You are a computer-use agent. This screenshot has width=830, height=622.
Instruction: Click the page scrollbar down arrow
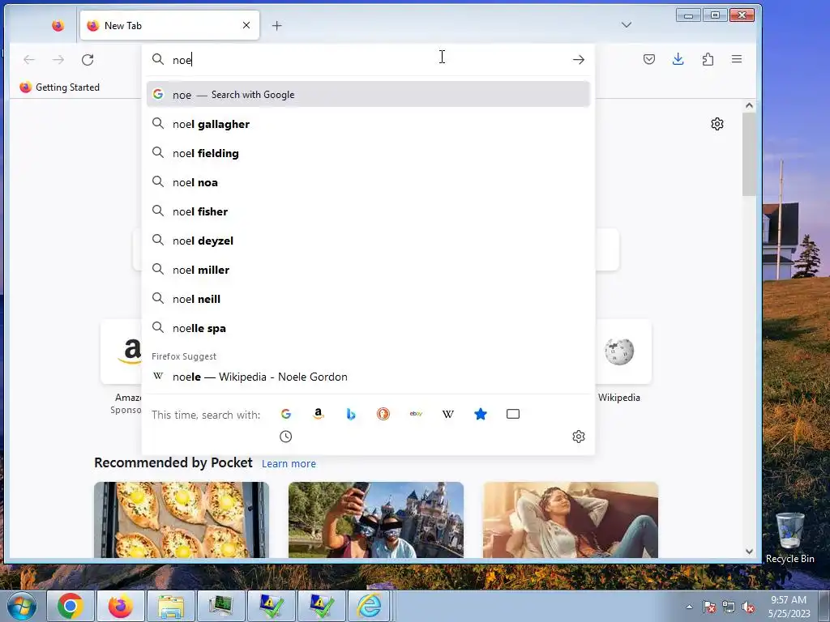(749, 551)
